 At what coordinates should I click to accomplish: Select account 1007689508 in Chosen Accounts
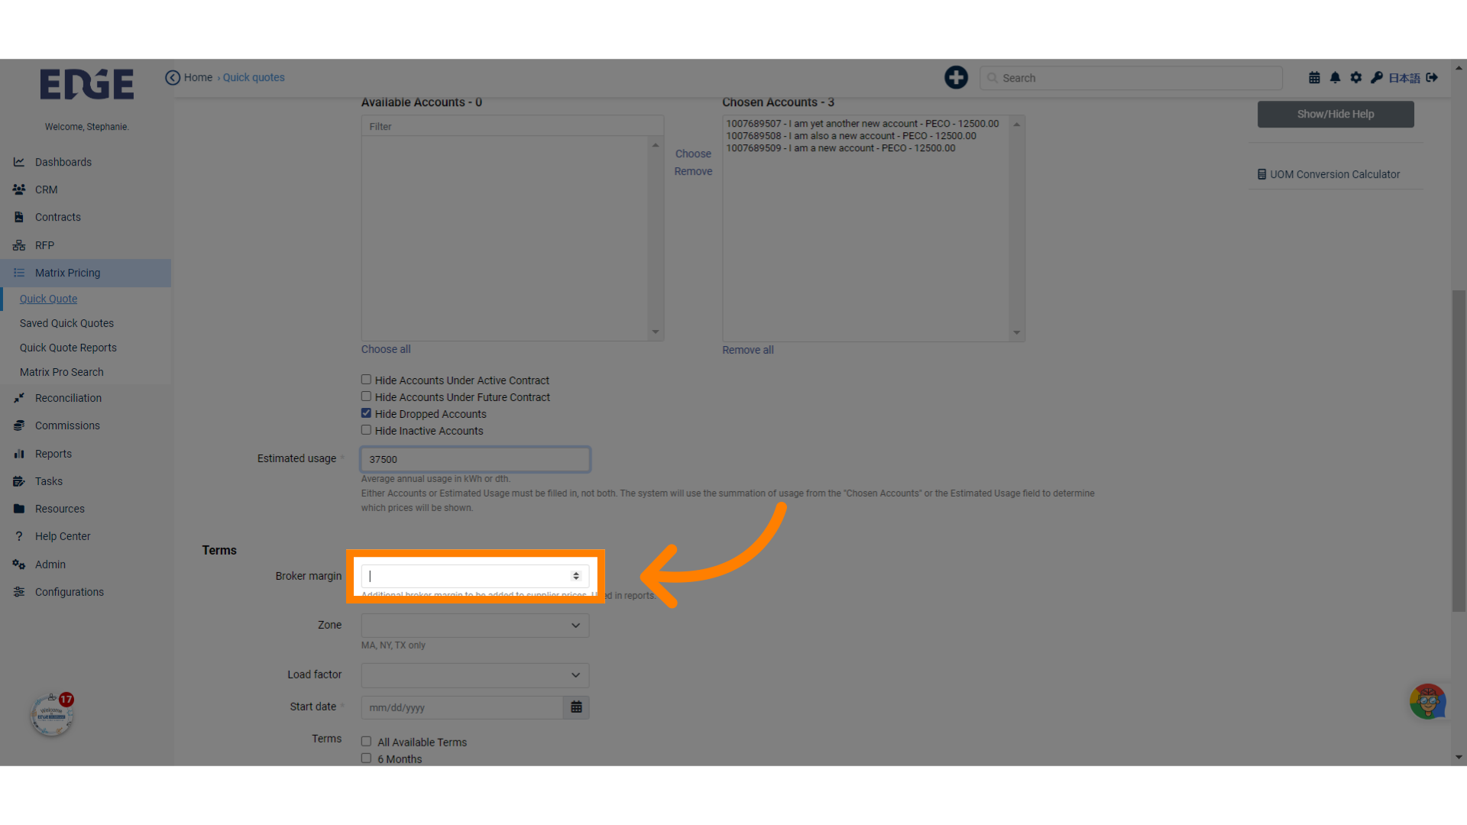click(x=851, y=136)
